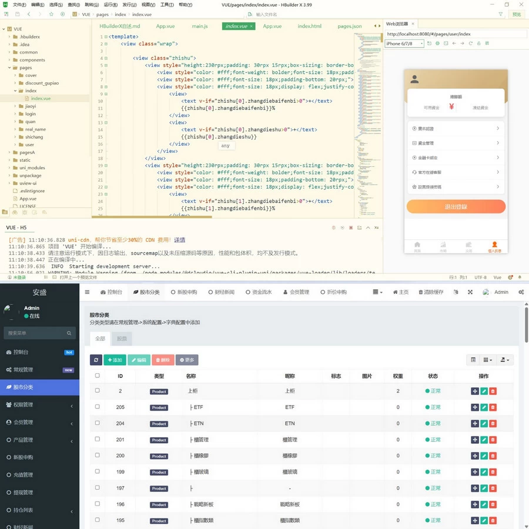
Task: Open the export dropdown in the admin table toolbar
Action: [x=505, y=360]
